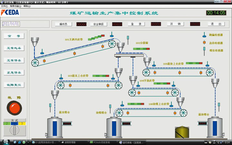This screenshot has height=145, width=232.
Task: Click the 湿块煤仓 silo tank icon
Action: click(x=215, y=127)
